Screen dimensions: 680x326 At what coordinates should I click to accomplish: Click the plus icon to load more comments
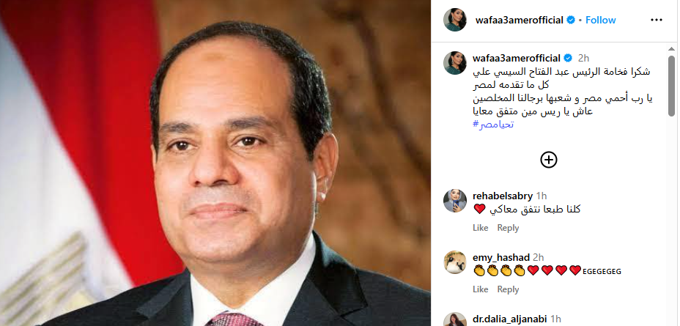click(549, 160)
